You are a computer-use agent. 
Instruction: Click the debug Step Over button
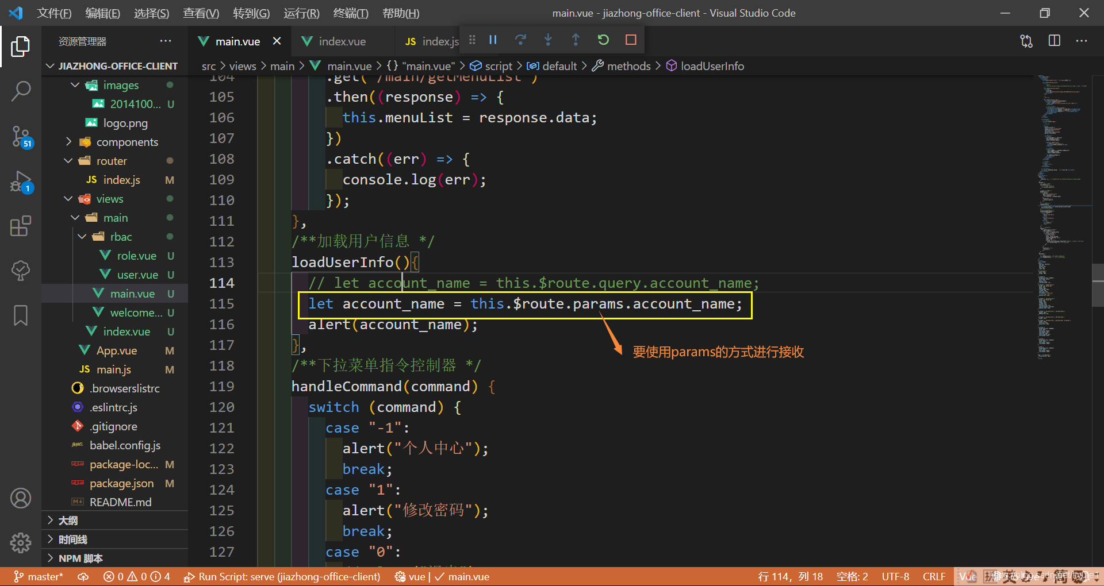tap(520, 40)
